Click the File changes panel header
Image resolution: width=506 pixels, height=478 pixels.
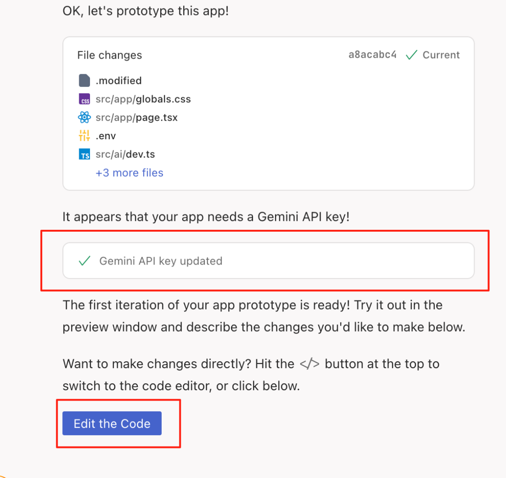109,55
